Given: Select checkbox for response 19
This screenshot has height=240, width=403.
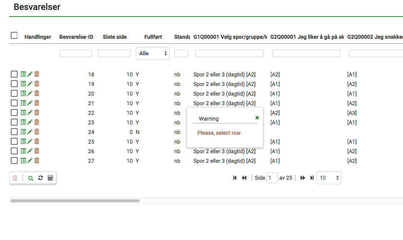Looking at the screenshot, I should coord(14,84).
